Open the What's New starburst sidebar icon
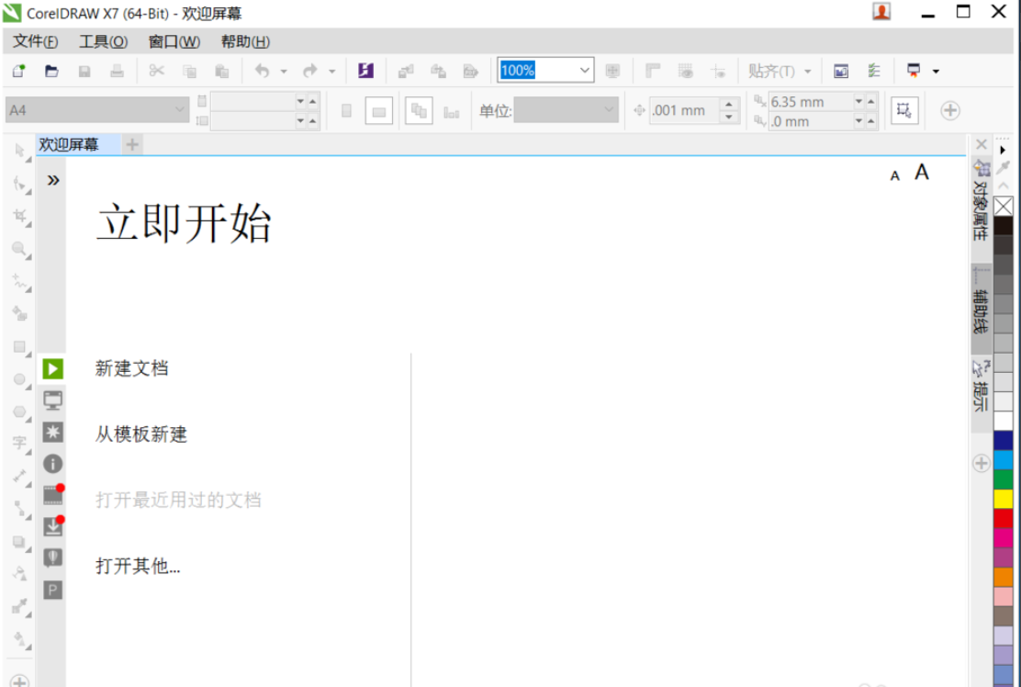Viewport: 1021px width, 687px height. point(53,432)
